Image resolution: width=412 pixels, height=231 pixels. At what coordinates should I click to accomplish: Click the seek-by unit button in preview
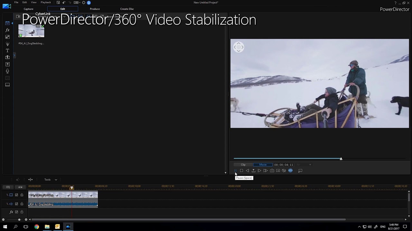click(x=253, y=171)
